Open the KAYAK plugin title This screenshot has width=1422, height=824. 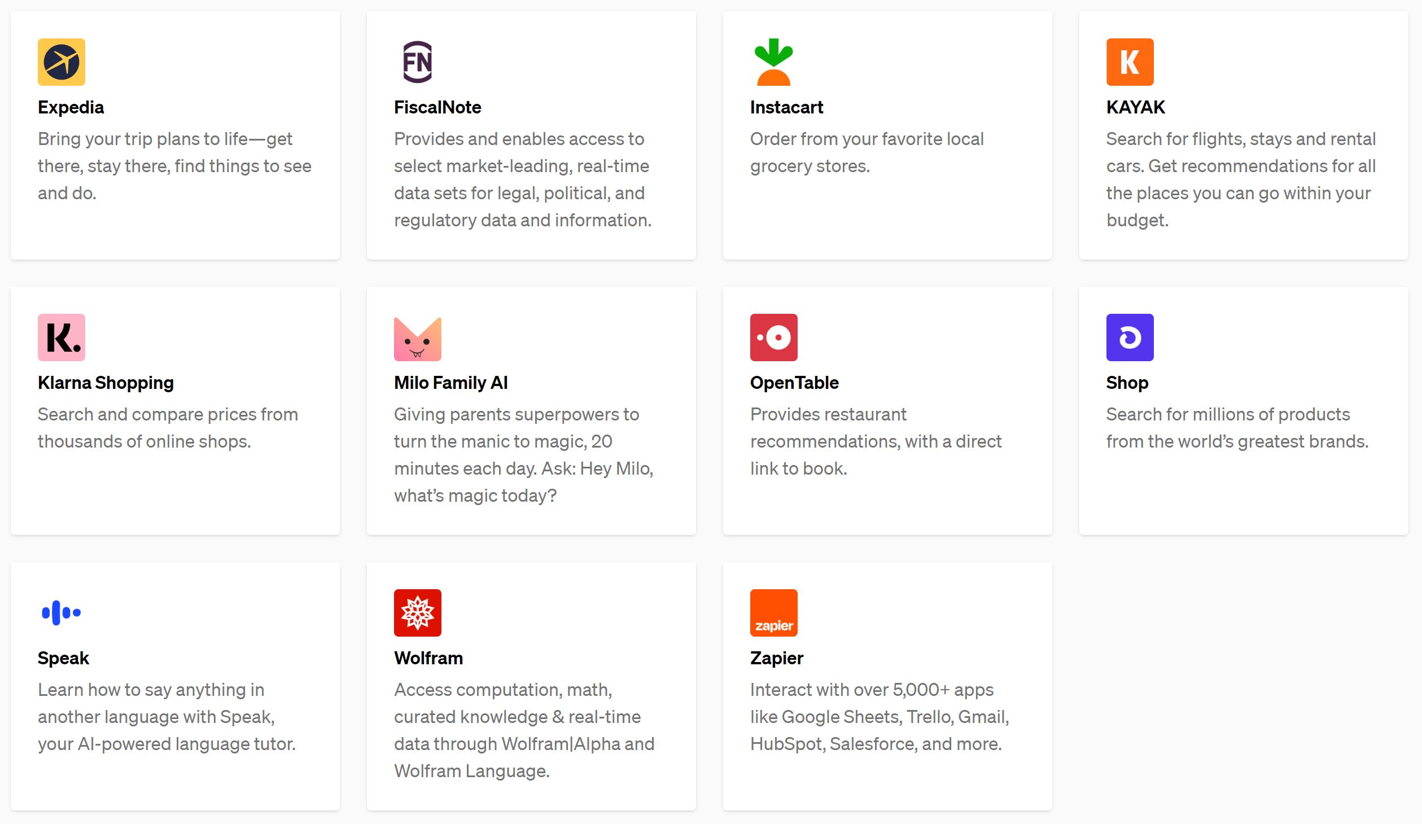coord(1136,107)
